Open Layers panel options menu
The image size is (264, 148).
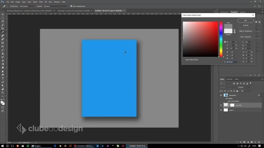tap(262, 79)
